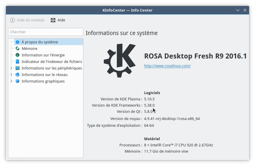Expand Informations sur les périphériques

click(11, 68)
